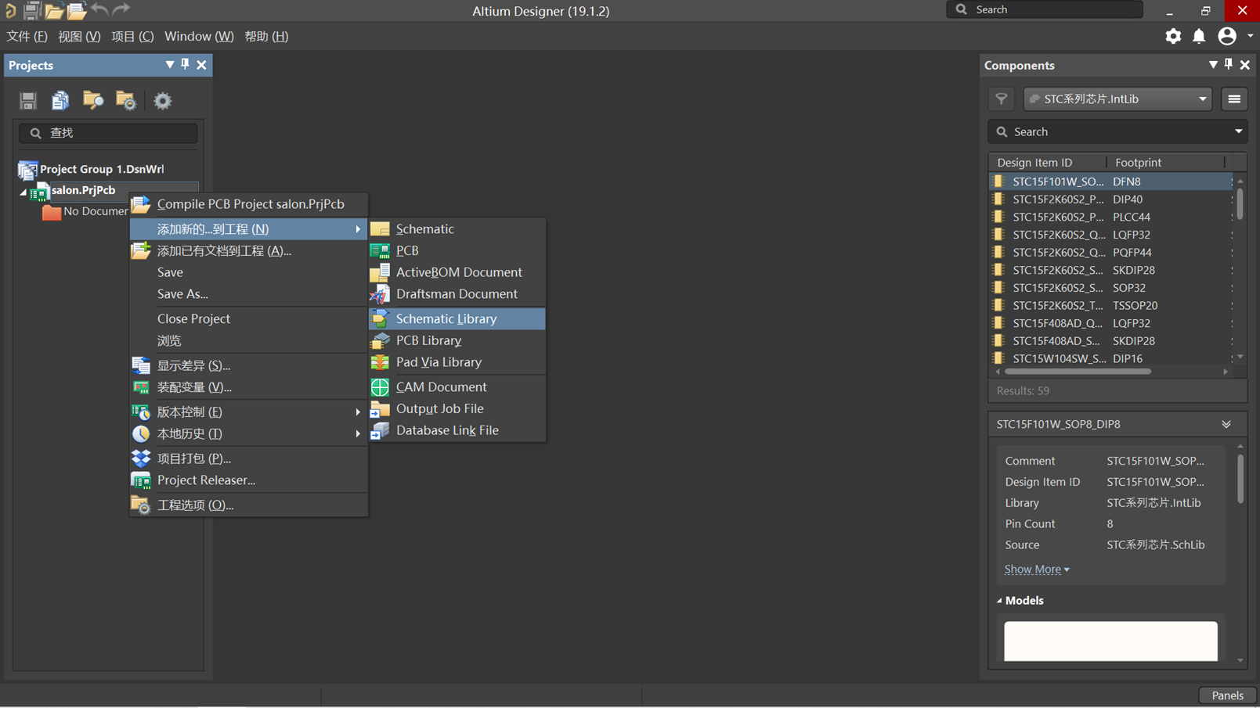Click the top Altium Search box
1260x708 pixels.
[x=1045, y=9]
